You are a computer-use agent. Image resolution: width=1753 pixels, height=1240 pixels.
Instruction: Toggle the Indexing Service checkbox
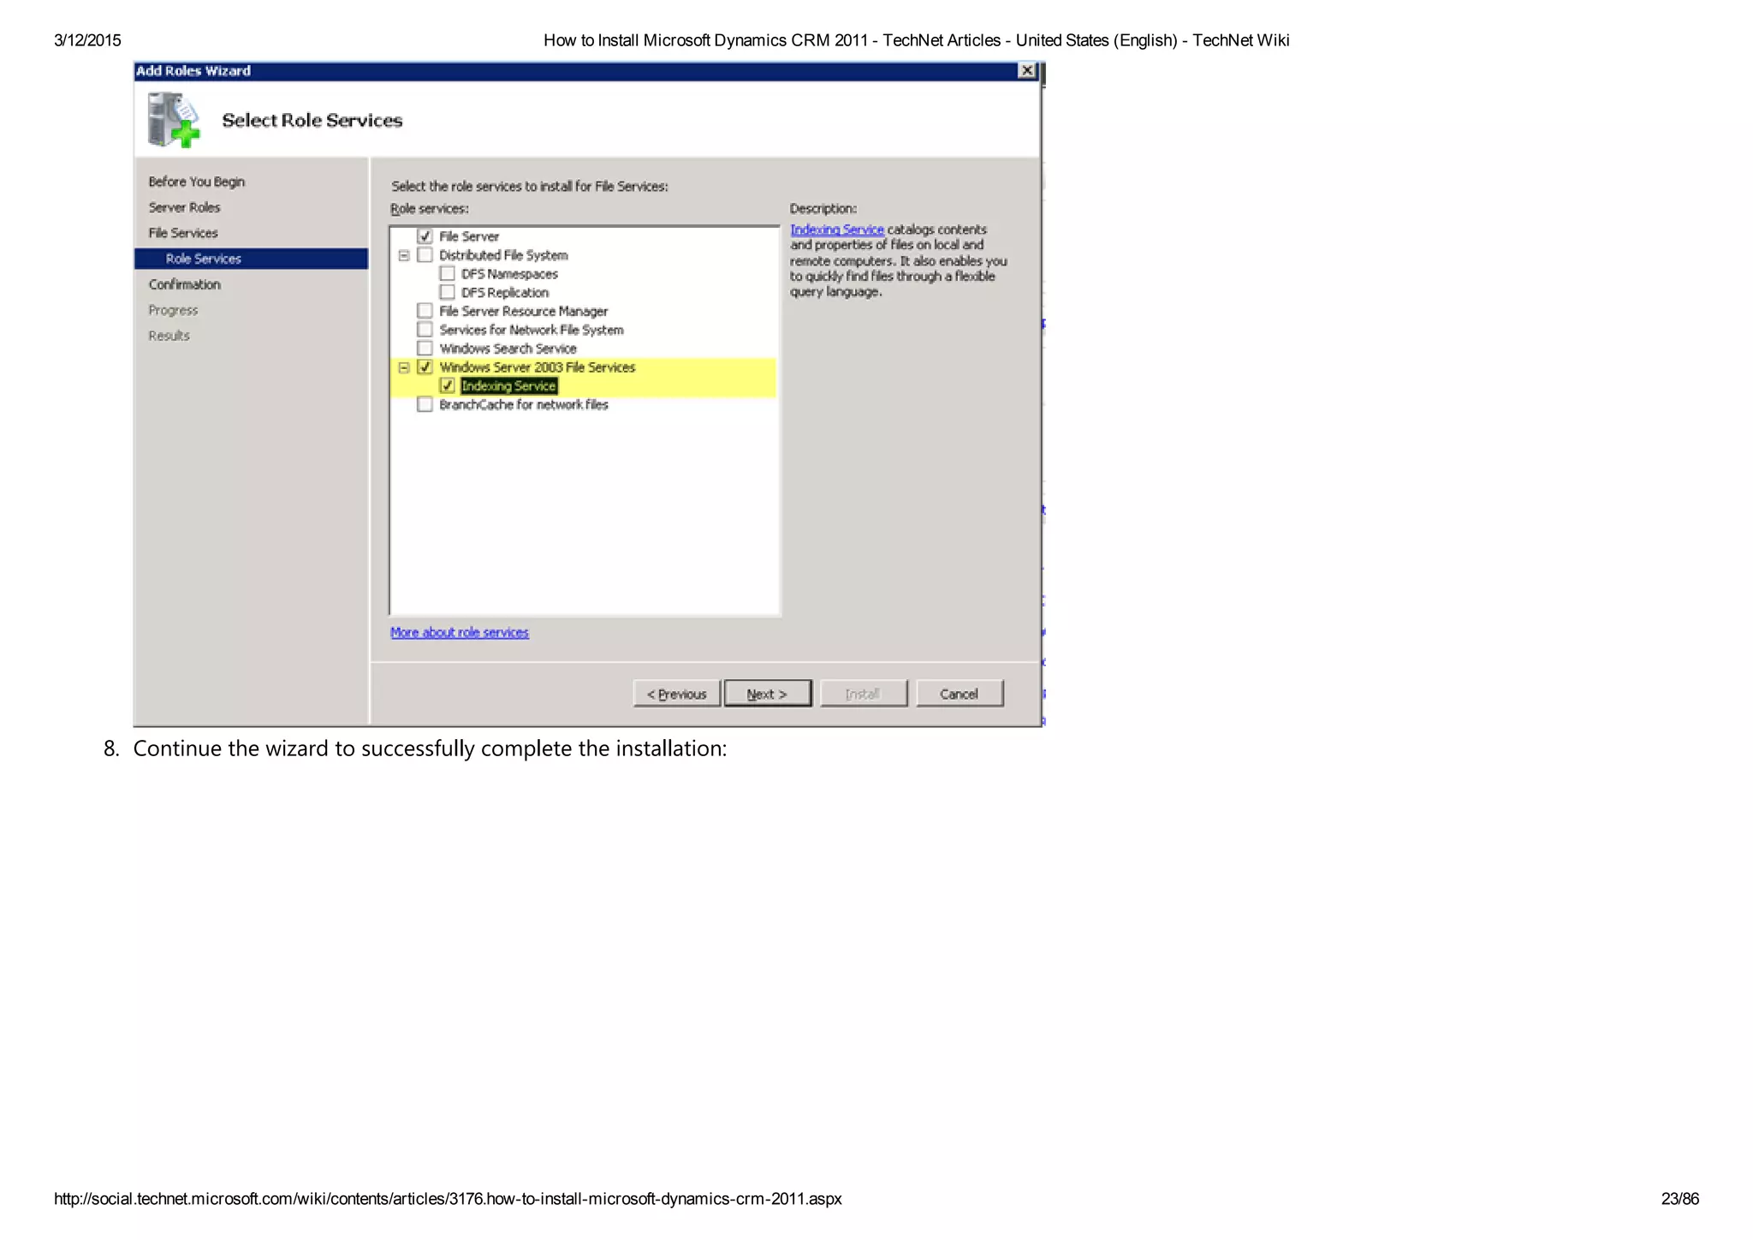coord(447,386)
